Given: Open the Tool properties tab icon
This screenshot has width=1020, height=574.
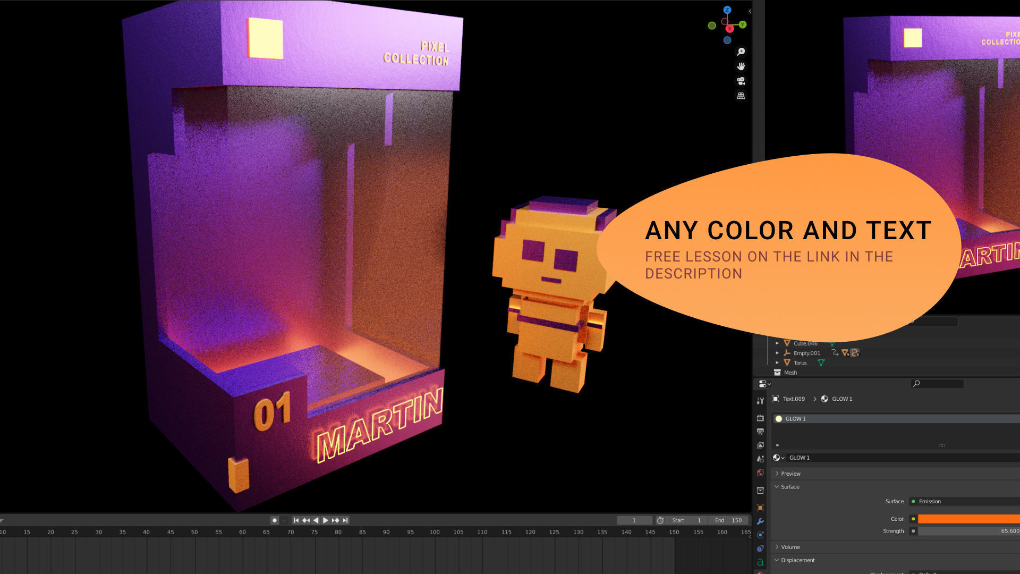Looking at the screenshot, I should (x=760, y=401).
